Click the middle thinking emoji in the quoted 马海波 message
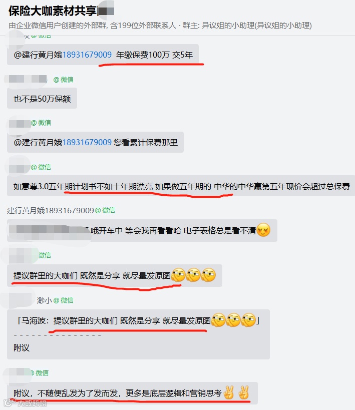This screenshot has height=410, width=355. point(233,320)
